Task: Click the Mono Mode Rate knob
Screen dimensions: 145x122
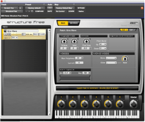Action: (x=125, y=59)
